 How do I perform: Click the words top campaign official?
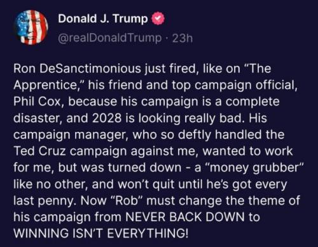tap(233, 85)
